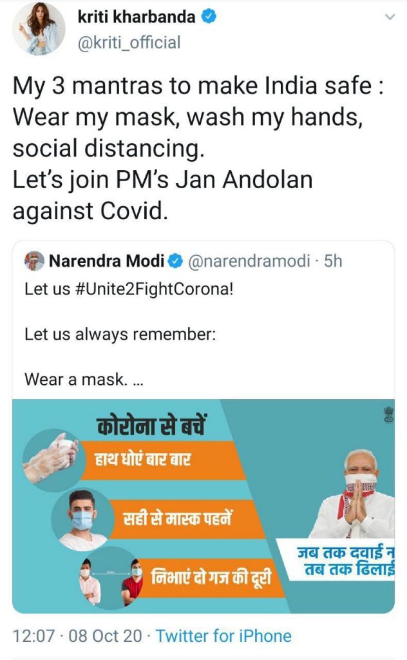The width and height of the screenshot is (407, 660).
Task: Click the Indian emblem on the poster
Action: point(388,414)
